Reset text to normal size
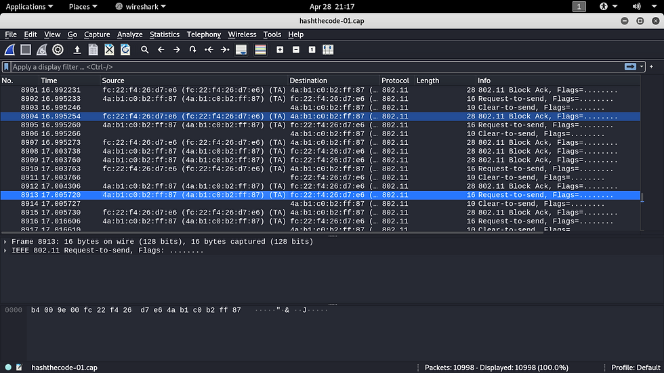 312,50
